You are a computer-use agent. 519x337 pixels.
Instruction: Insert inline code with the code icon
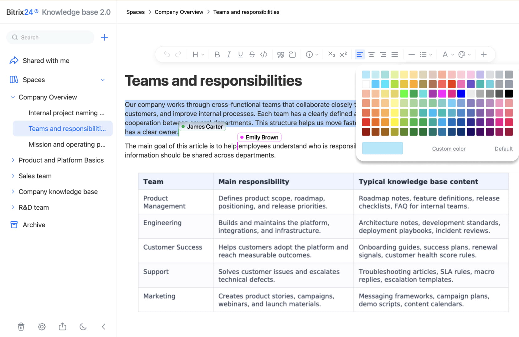264,54
